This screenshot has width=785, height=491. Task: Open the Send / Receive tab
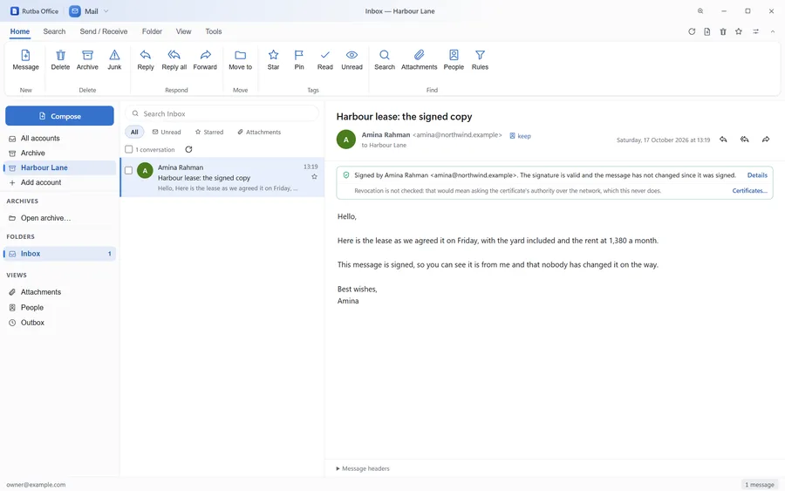pyautogui.click(x=104, y=31)
